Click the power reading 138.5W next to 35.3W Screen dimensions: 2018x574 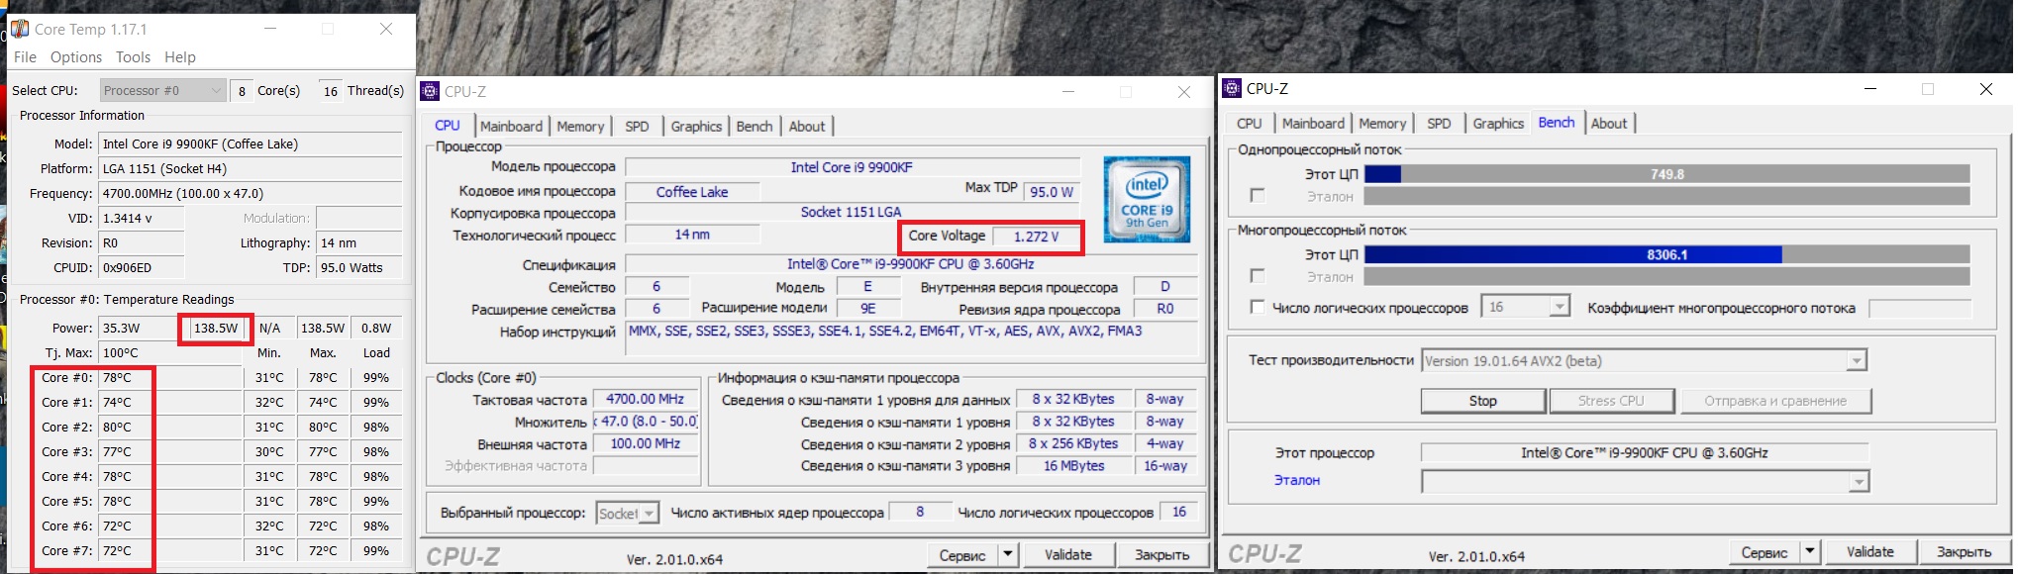pyautogui.click(x=216, y=328)
